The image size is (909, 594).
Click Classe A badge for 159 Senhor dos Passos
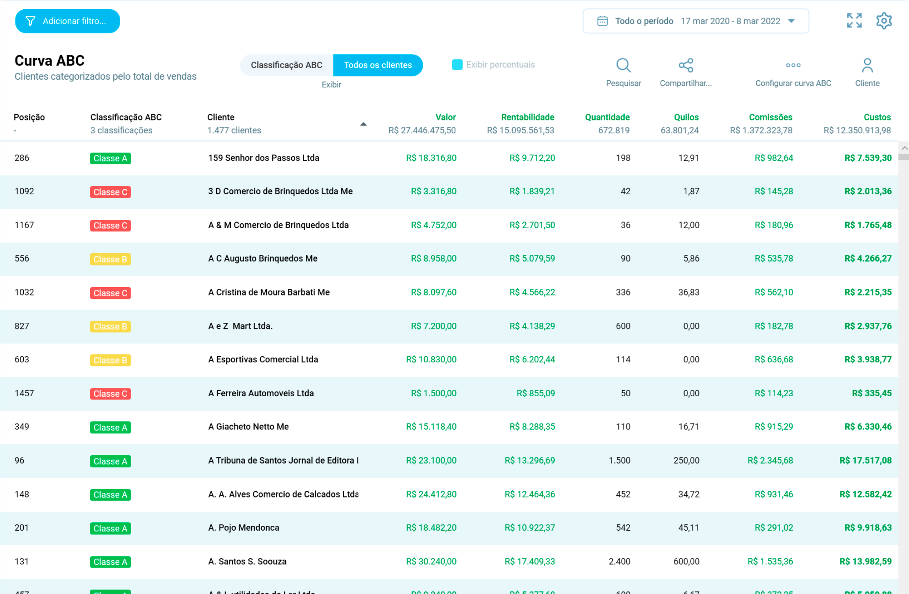coord(110,158)
